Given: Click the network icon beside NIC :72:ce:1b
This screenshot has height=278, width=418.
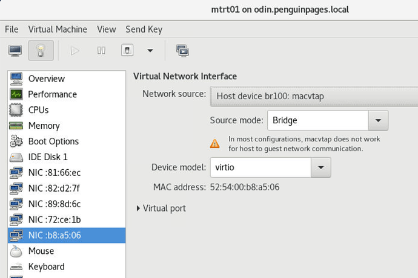Looking at the screenshot, I should [16, 220].
